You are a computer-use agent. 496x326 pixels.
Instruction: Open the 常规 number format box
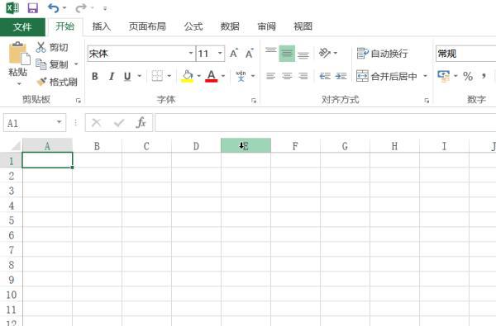point(465,54)
